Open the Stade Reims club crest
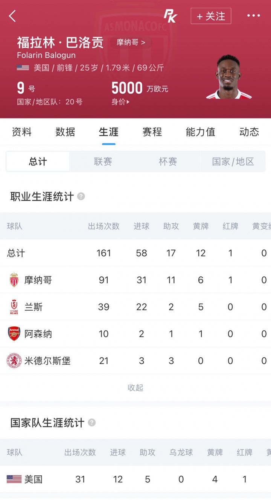This screenshot has width=271, height=502. click(x=14, y=307)
